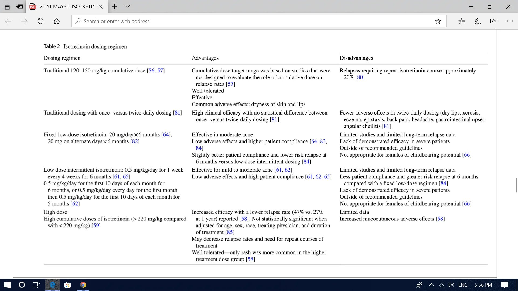Click 'Limited data' text in High dose row
The height and width of the screenshot is (291, 518).
[x=354, y=212]
